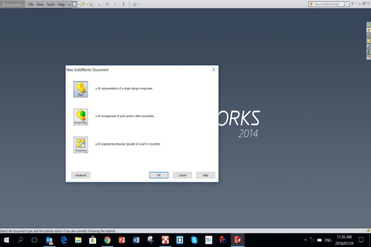
Task: Open Microsoft Store from taskbar
Action: (x=93, y=240)
